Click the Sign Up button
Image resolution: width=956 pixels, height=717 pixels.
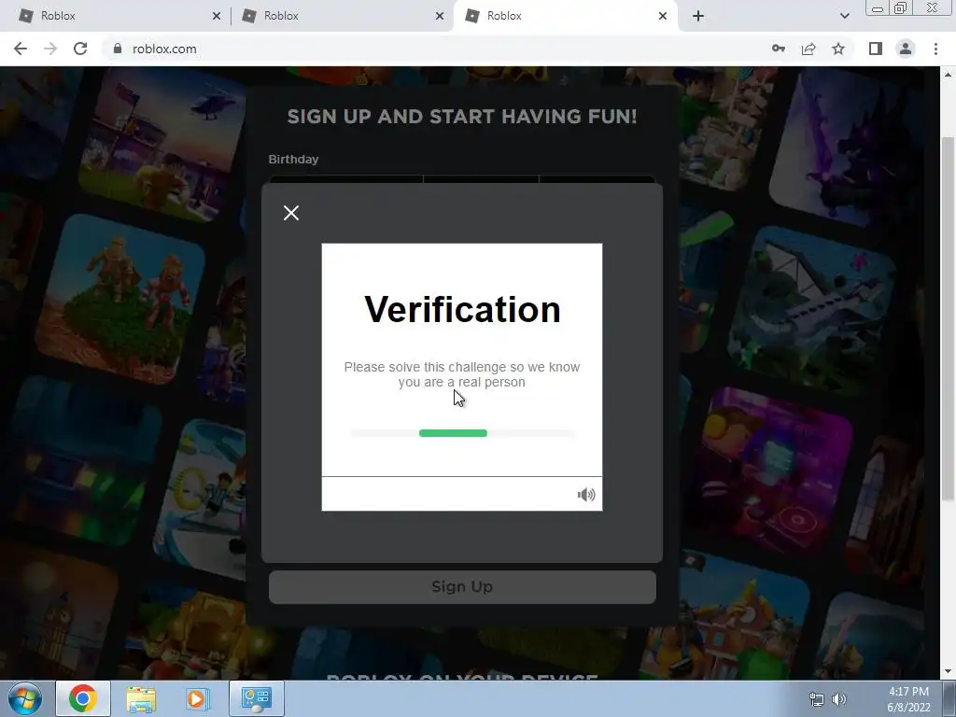tap(462, 586)
